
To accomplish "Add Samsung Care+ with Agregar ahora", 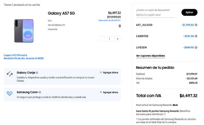I will (109, 92).
